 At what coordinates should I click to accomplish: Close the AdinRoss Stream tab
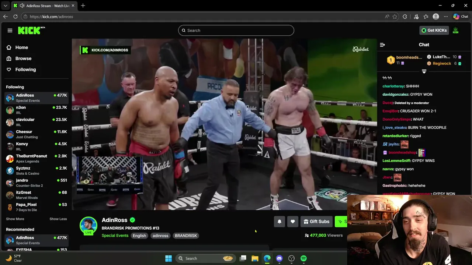73,6
